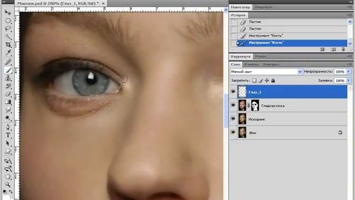Image resolution: width=355 pixels, height=200 pixels.
Task: Hide the Исходник layer
Action: pos(233,118)
